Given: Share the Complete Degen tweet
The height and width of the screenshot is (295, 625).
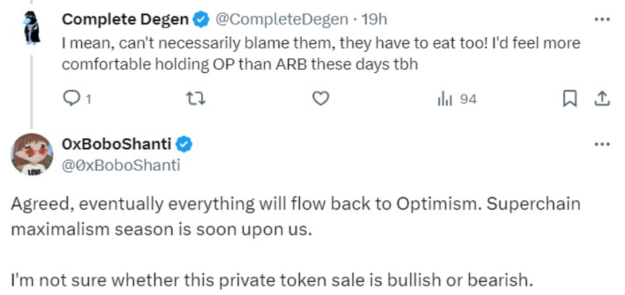Looking at the screenshot, I should pos(601,99).
